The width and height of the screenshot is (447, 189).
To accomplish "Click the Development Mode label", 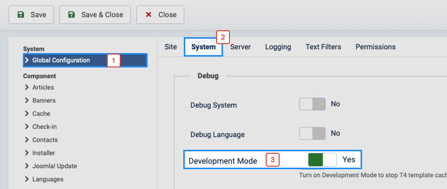I will [x=223, y=161].
